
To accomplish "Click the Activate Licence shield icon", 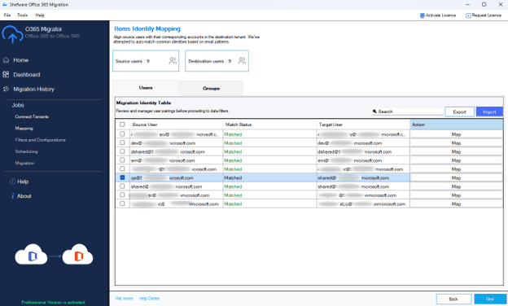I will pos(423,15).
